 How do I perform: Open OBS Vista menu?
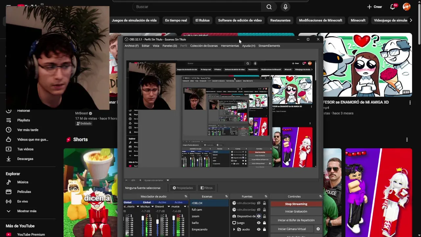point(156,46)
